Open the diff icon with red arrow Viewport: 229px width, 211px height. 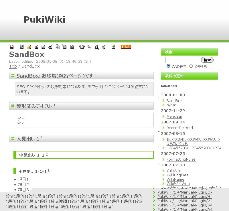tap(36, 47)
